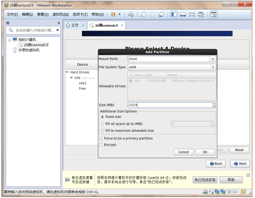
Task: Open the library search dropdown arrow
Action: click(x=57, y=30)
